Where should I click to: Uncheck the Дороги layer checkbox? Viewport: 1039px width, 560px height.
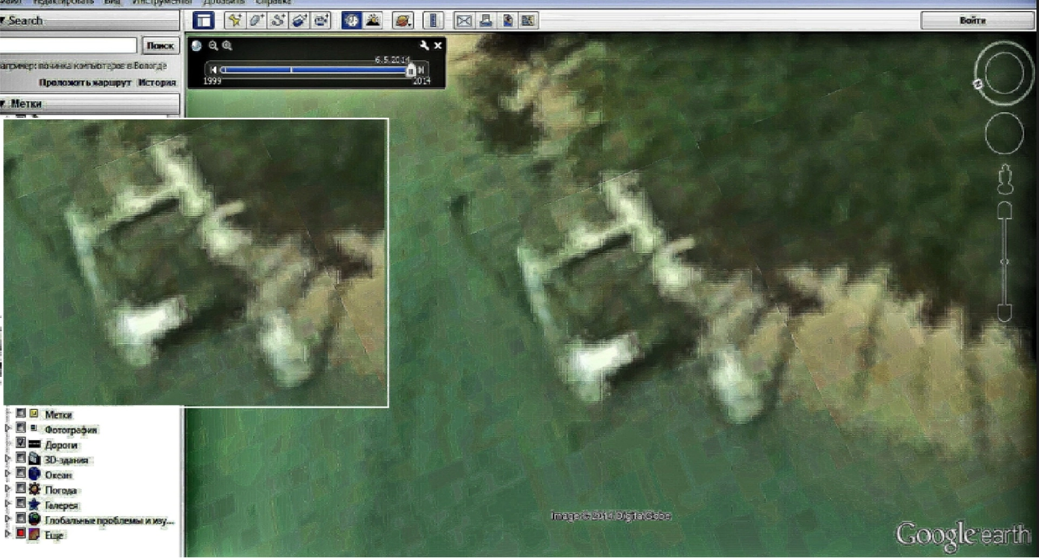[x=21, y=444]
